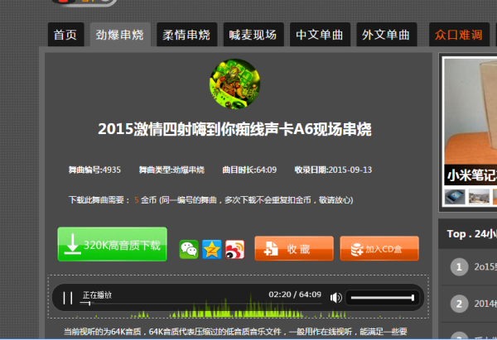Image resolution: width=497 pixels, height=340 pixels.
Task: Share to QQ Zone star icon
Action: 212,248
